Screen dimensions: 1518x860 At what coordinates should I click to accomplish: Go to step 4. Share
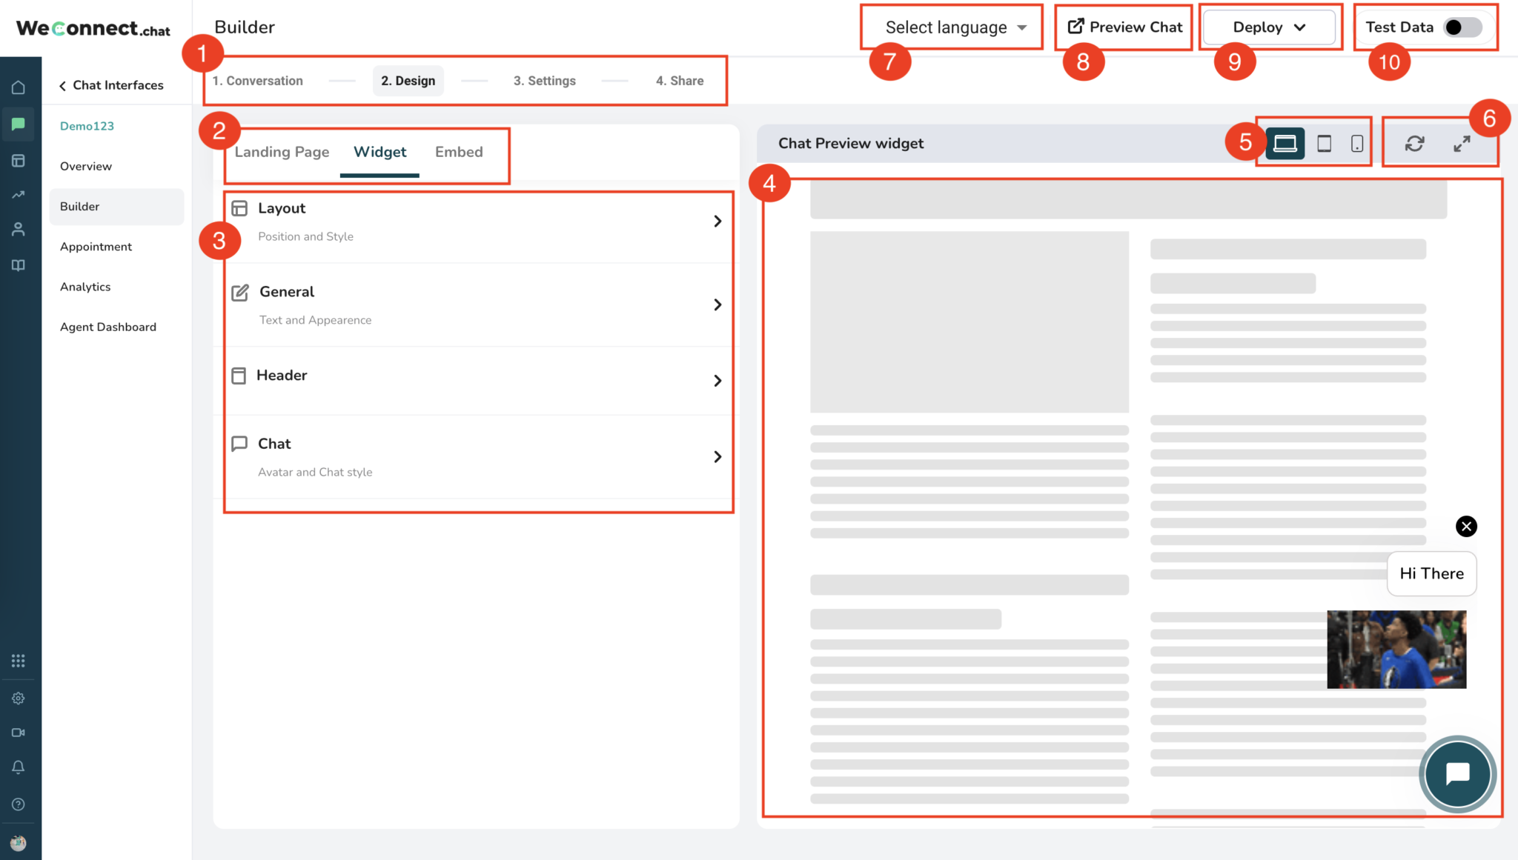click(x=680, y=81)
